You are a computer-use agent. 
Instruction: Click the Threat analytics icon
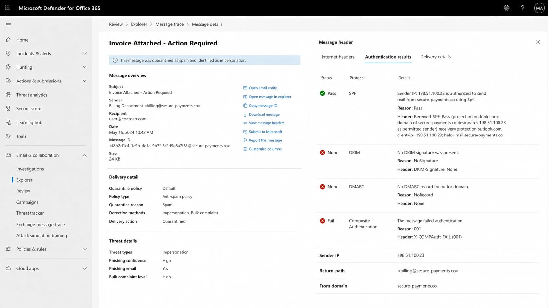8,95
